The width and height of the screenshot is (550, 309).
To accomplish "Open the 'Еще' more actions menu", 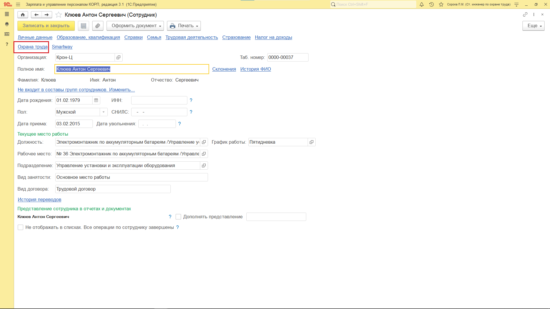I will [x=533, y=26].
